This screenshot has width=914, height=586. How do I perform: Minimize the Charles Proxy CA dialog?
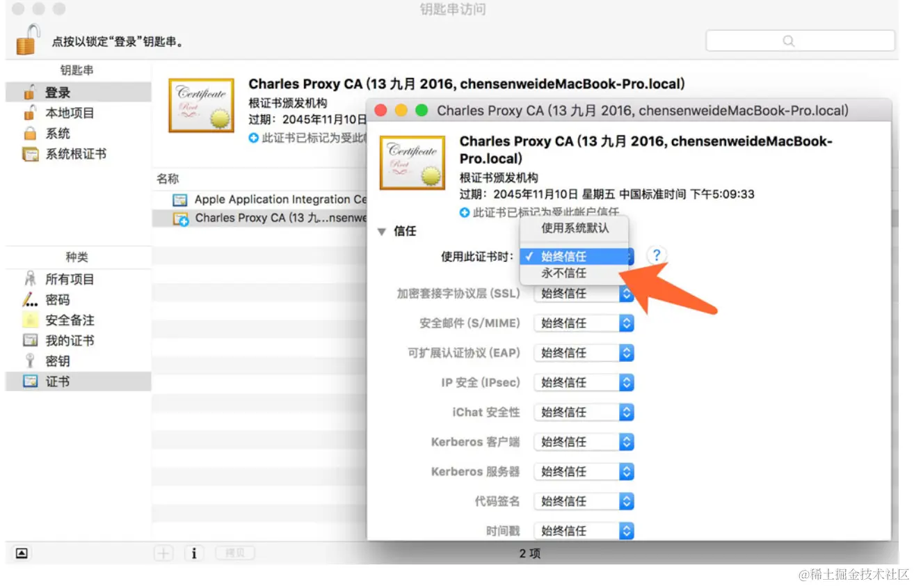pos(401,111)
